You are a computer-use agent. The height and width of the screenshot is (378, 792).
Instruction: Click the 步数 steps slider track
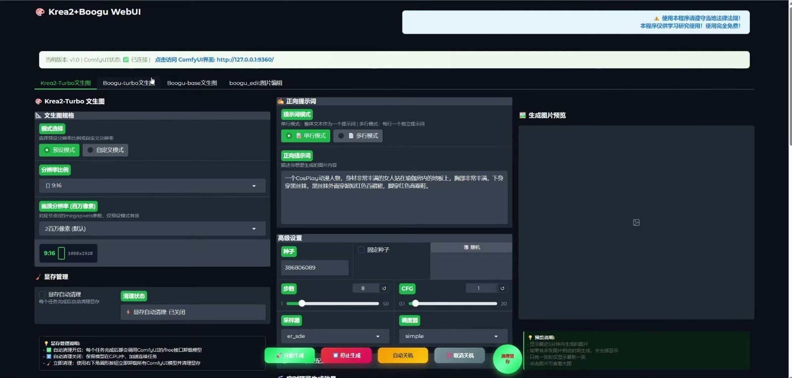(333, 303)
